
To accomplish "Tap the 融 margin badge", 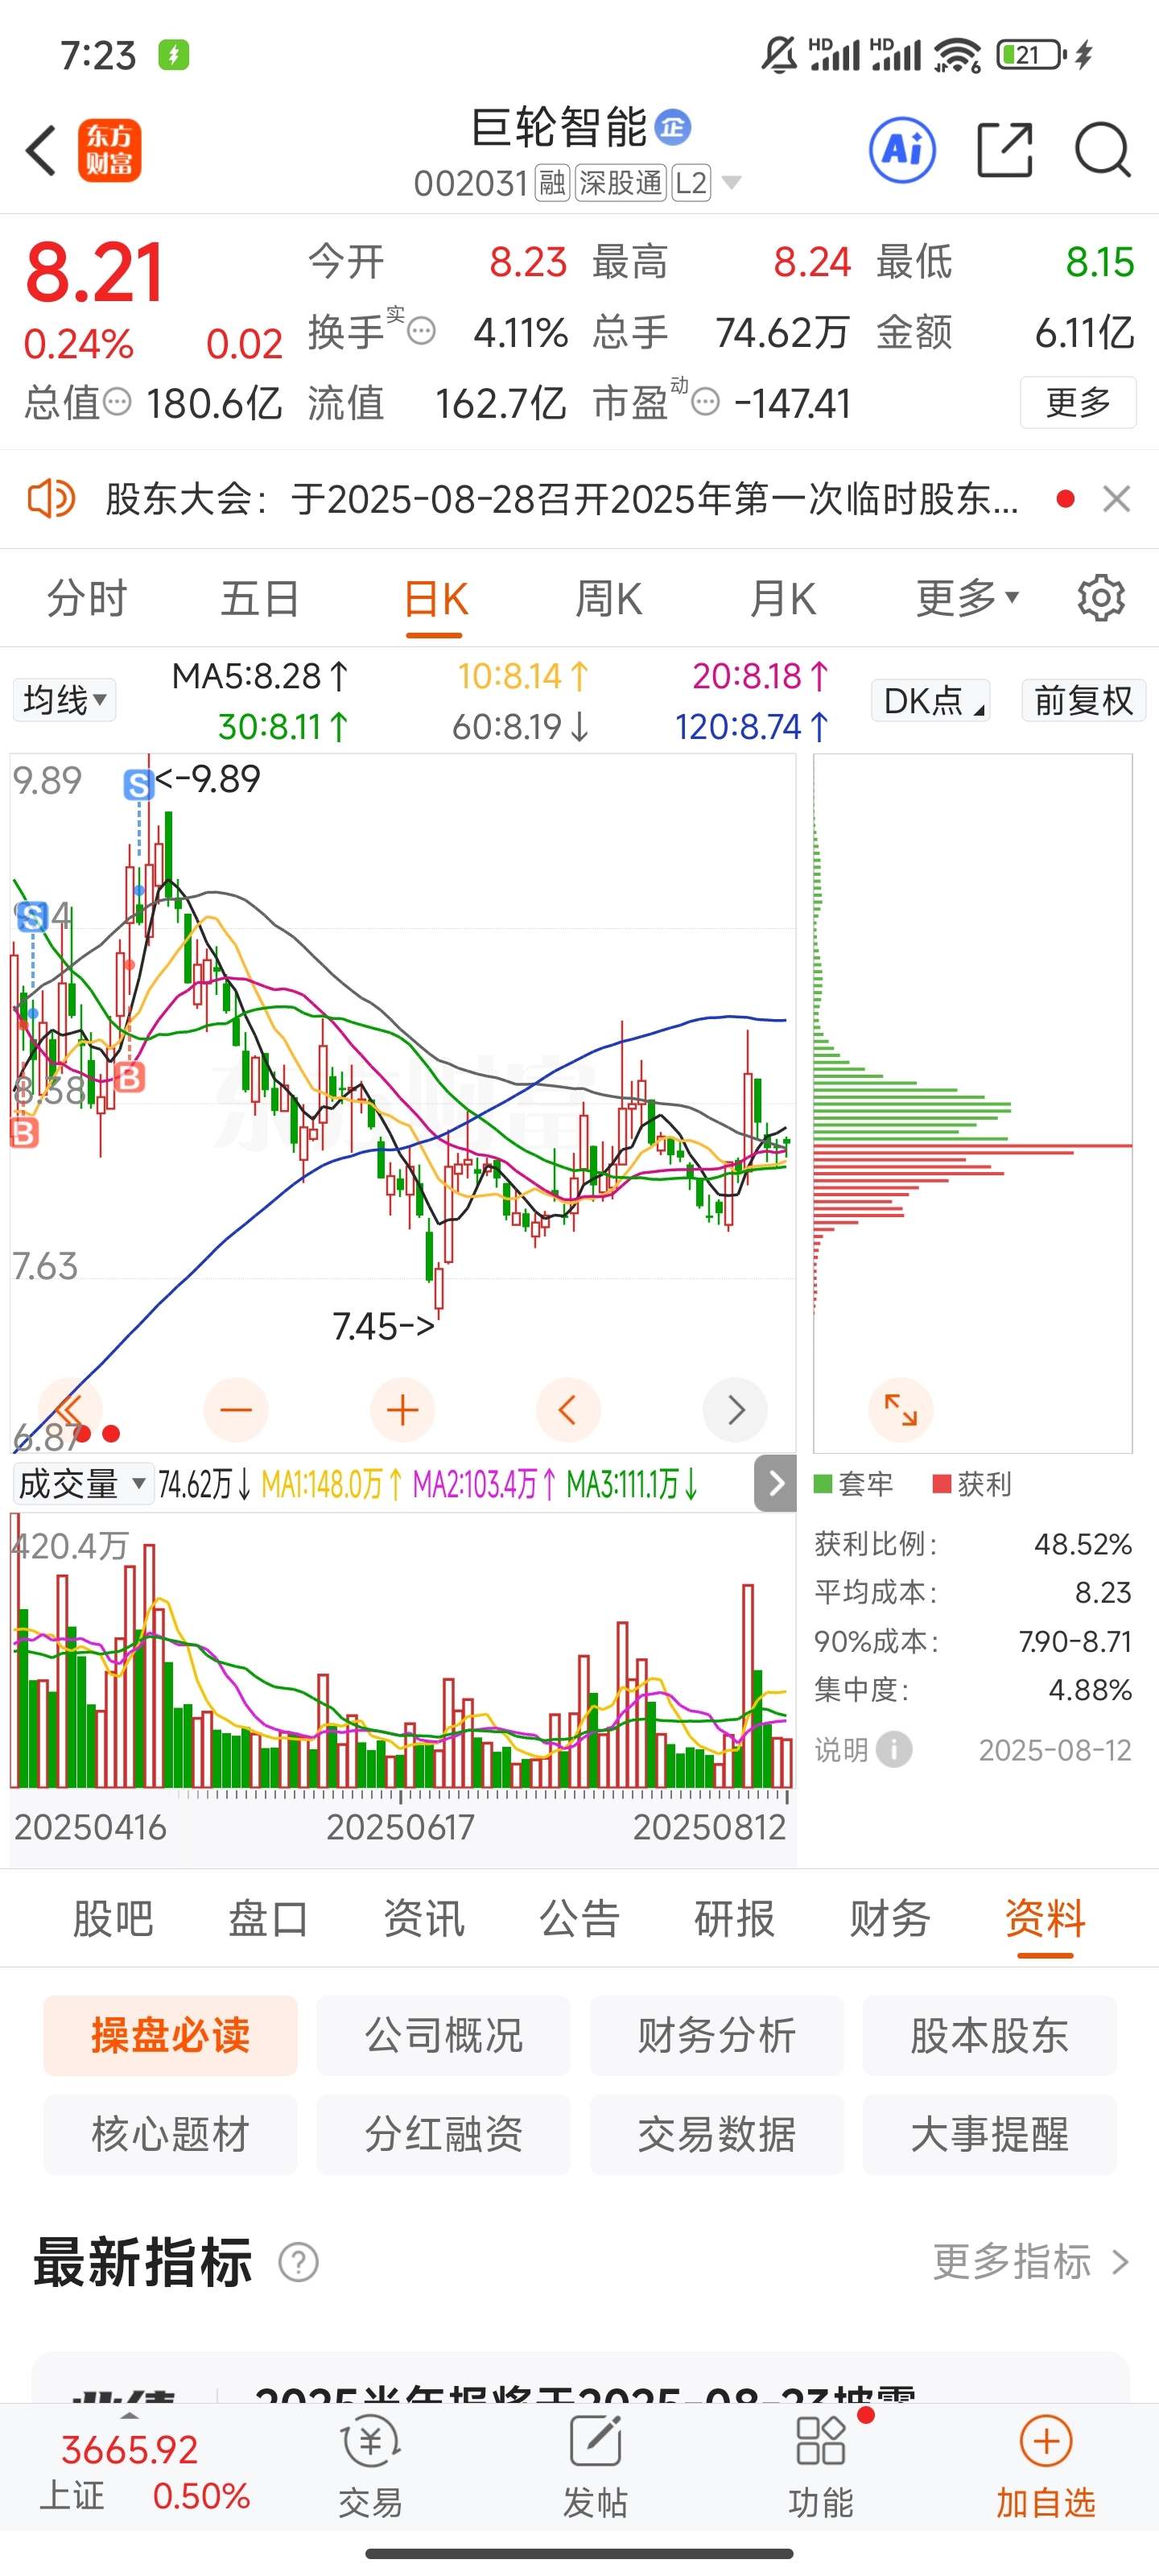I will pyautogui.click(x=552, y=183).
